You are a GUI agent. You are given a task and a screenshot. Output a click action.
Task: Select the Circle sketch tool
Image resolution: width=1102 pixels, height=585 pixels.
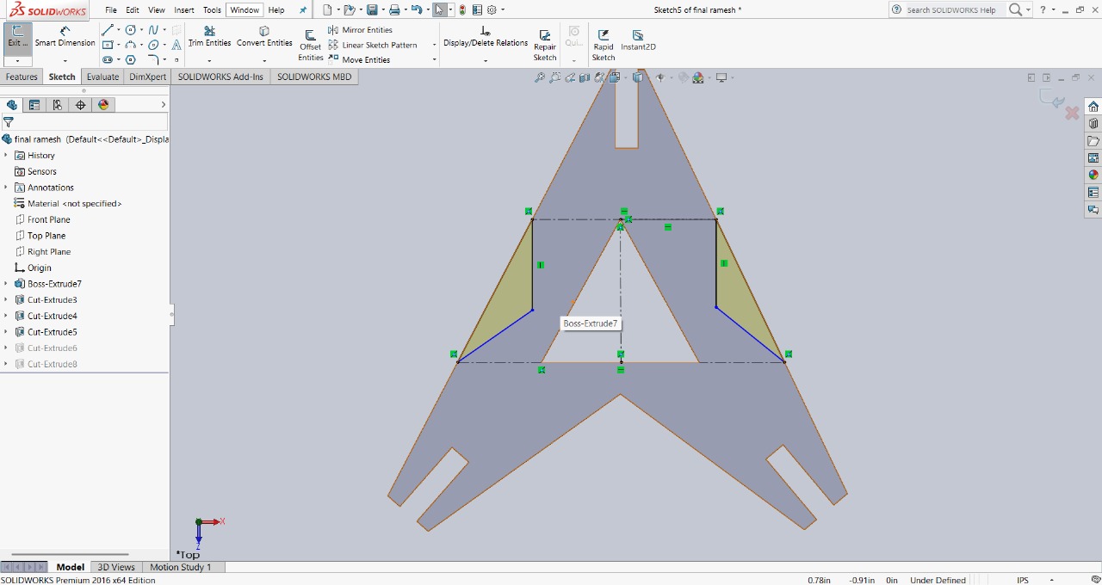point(130,30)
